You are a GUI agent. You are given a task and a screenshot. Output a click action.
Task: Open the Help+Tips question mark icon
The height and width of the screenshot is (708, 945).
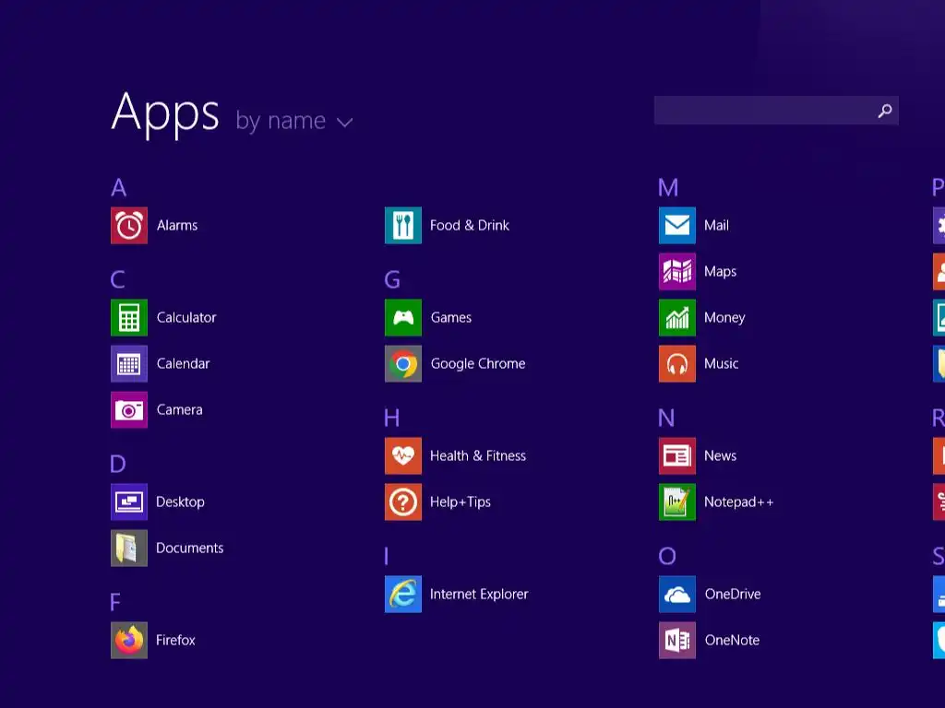pos(403,502)
